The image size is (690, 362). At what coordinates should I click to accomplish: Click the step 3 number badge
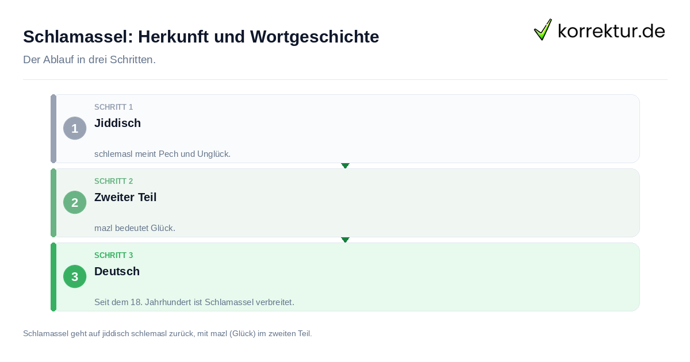pyautogui.click(x=75, y=276)
